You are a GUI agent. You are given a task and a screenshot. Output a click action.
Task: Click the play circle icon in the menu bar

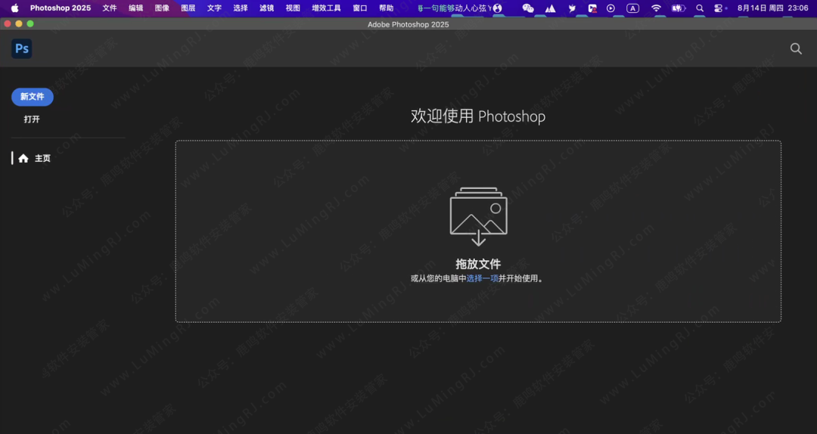pyautogui.click(x=610, y=8)
